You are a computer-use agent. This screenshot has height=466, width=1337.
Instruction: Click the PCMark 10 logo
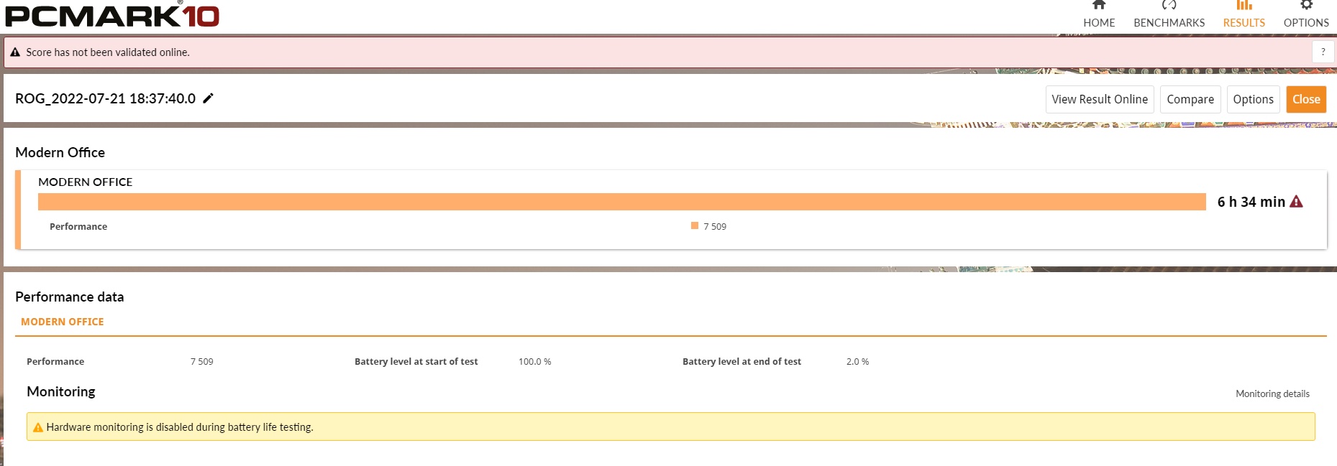coord(112,16)
